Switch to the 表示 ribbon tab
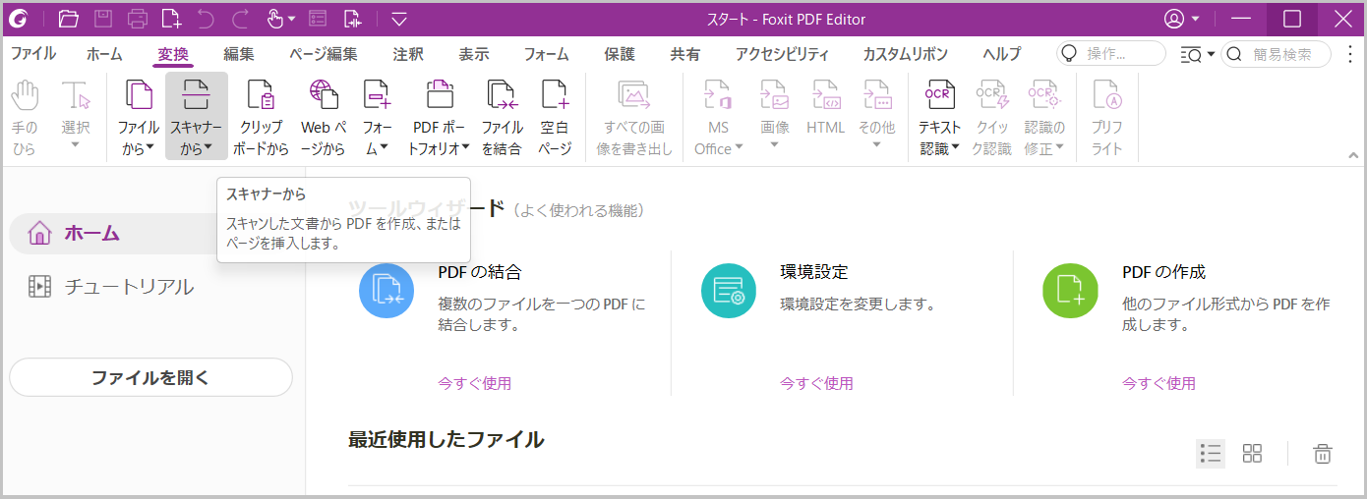1367x499 pixels. [x=474, y=54]
